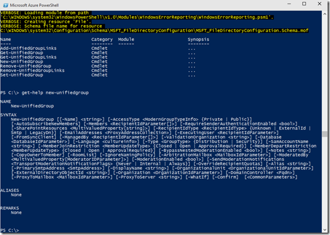
Task: Click the 'Remove-UnifiedGroupLinks' cmdlet name
Action: 32,71
